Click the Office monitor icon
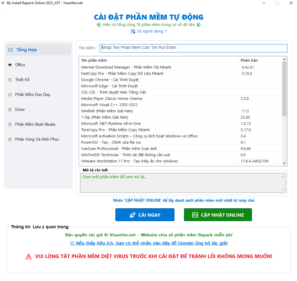 pyautogui.click(x=10, y=65)
